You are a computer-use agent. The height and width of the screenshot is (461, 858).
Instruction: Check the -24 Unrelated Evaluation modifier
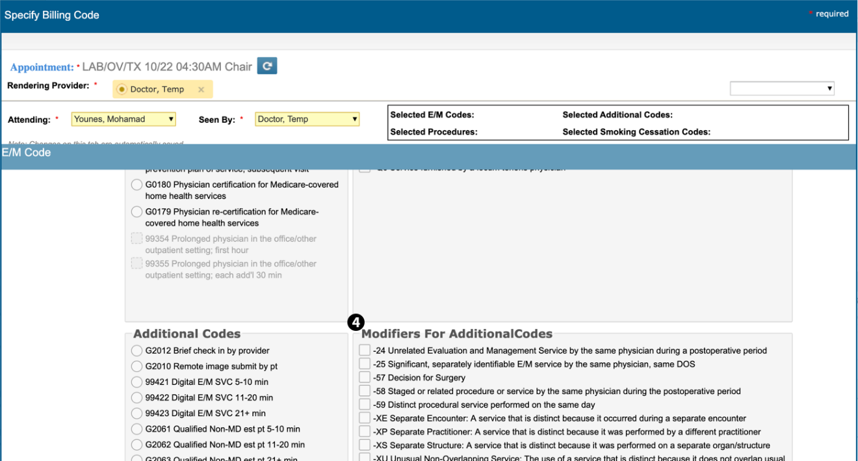[365, 350]
